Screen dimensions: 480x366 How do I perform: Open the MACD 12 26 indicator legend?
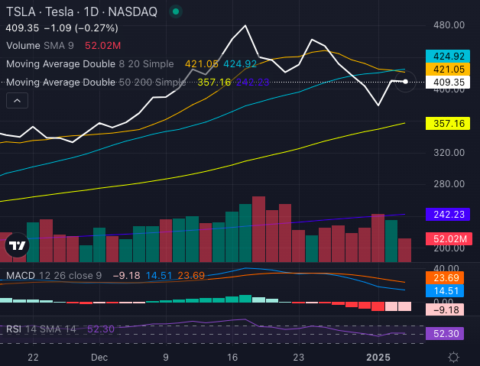pos(54,275)
